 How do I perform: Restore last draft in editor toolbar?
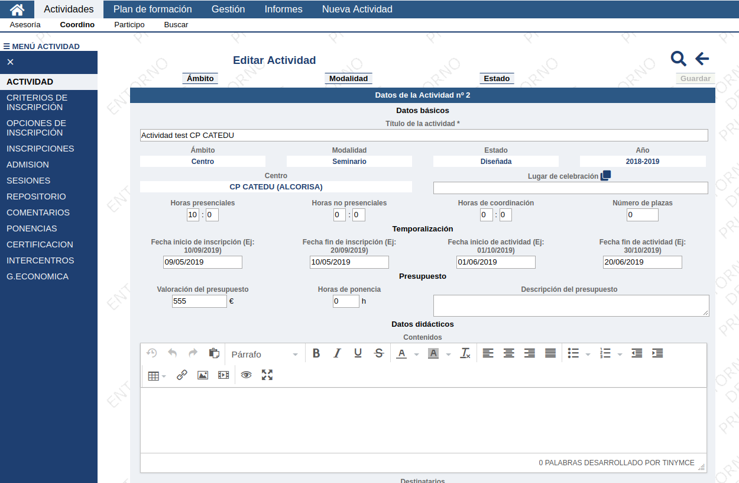click(152, 353)
